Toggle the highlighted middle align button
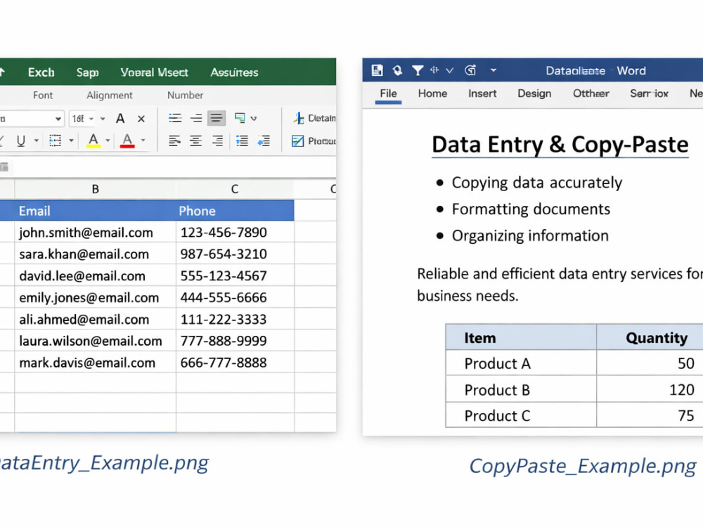Viewport: 703px width, 527px height. (216, 118)
